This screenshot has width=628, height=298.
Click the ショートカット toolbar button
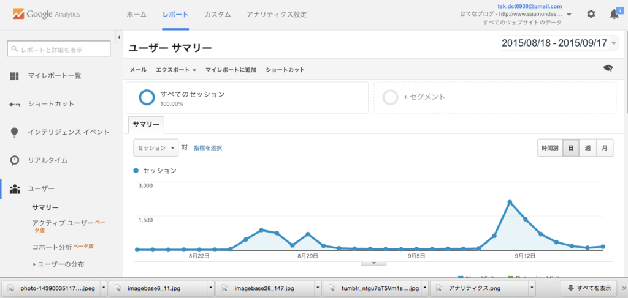click(x=285, y=70)
